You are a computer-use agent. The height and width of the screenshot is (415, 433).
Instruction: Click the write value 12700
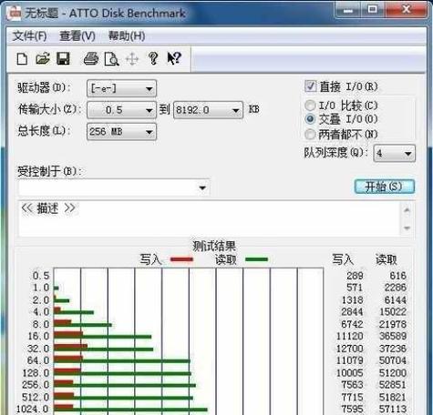pos(349,349)
